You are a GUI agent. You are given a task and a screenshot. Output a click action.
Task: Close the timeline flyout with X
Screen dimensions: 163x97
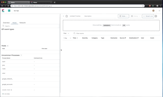[63, 16]
